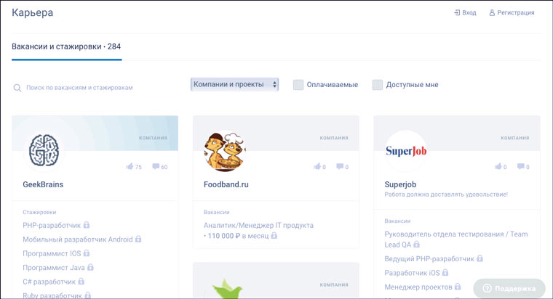Viewport: 553px width, 299px height.
Task: Click the Вход login icon
Action: [x=457, y=12]
